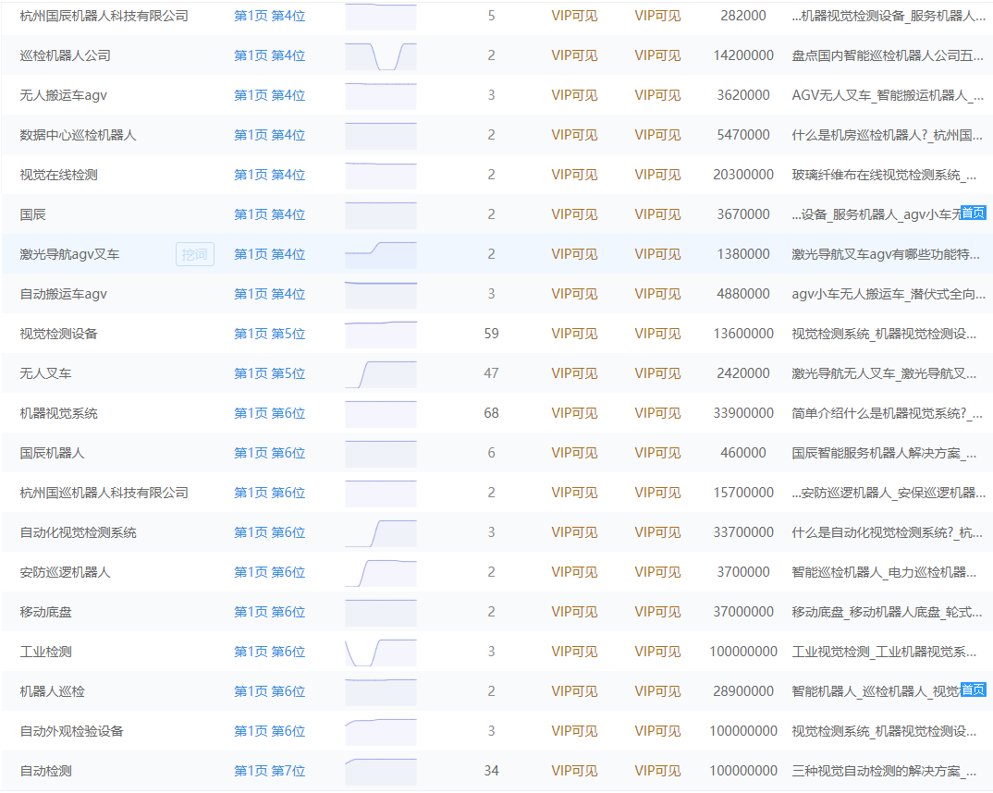Click index value 59
The image size is (993, 793).
(492, 334)
